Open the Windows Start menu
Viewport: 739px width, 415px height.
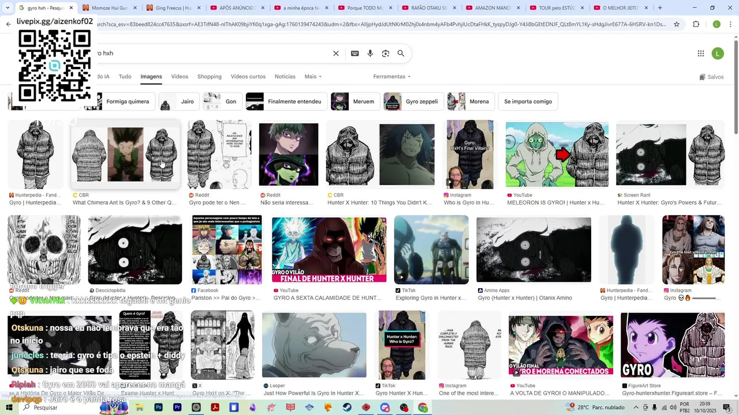[10, 408]
